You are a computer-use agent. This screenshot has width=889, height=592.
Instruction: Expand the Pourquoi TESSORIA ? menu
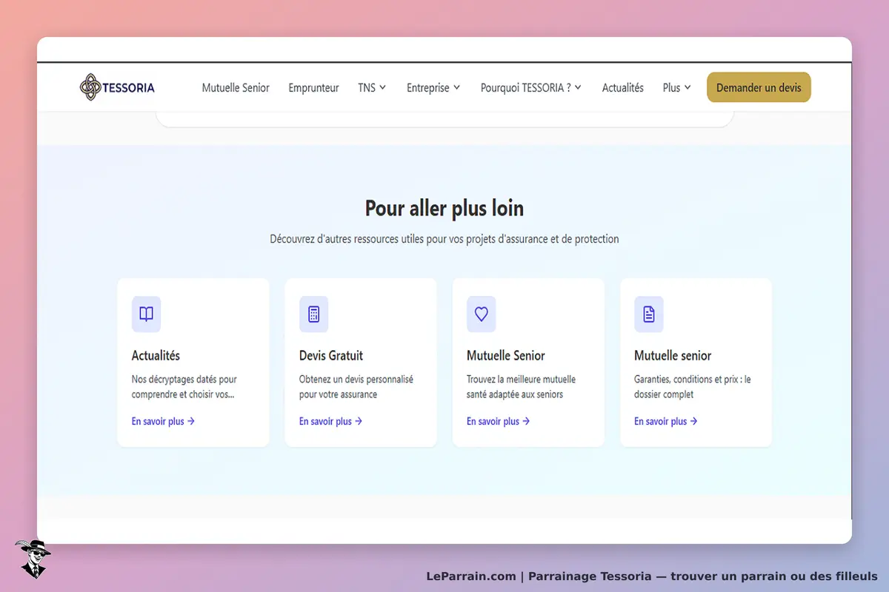click(531, 87)
